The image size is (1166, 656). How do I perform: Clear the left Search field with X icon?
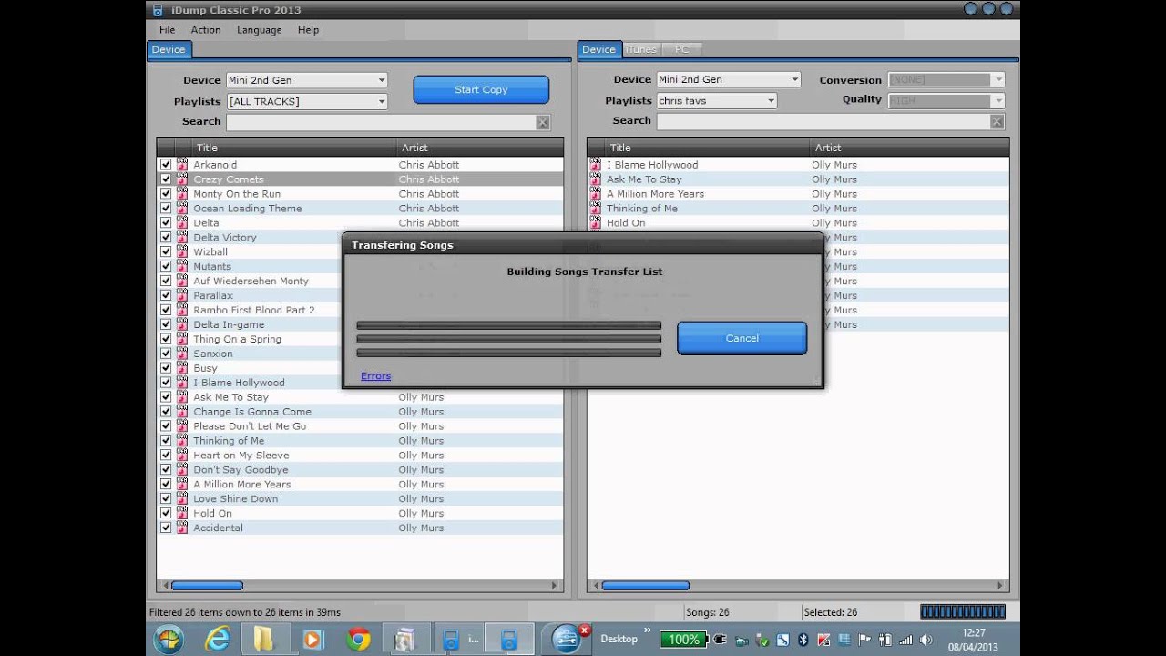click(x=543, y=122)
